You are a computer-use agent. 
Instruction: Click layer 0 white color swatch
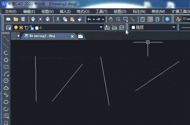tap(37, 28)
